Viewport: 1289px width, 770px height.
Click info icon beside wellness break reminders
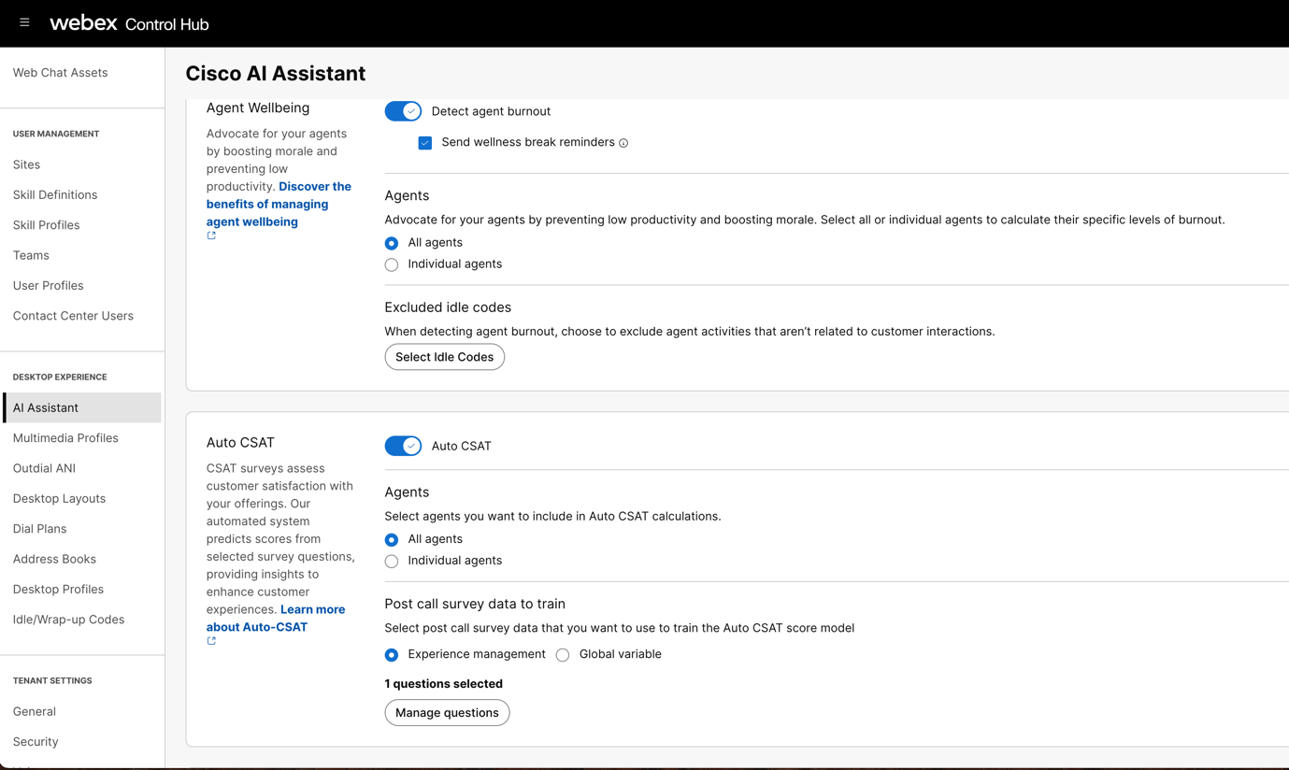(623, 143)
